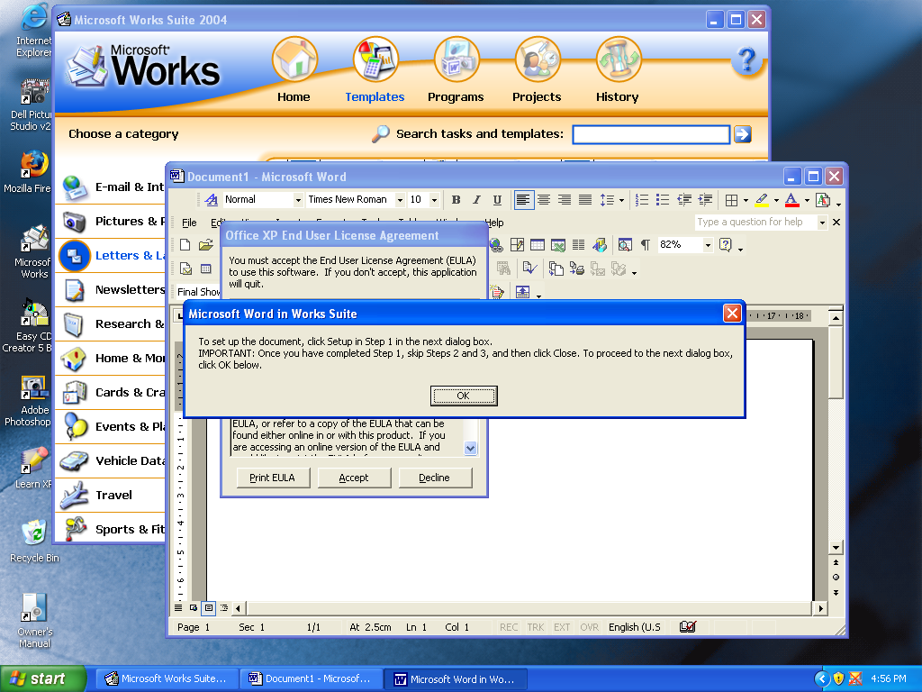Open the Help menu in Word

pos(494,223)
